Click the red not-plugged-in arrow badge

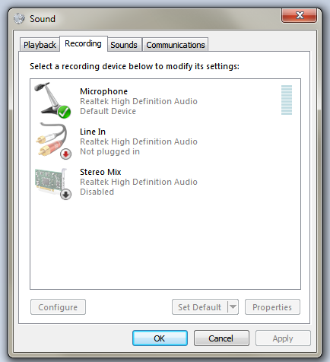[65, 154]
